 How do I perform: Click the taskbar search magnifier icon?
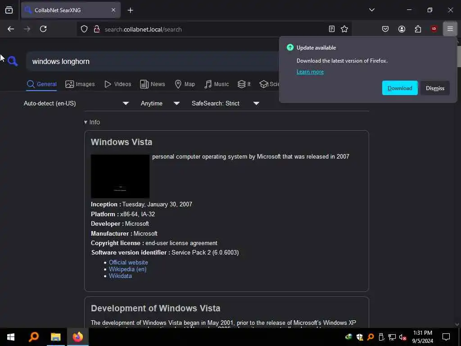click(34, 337)
